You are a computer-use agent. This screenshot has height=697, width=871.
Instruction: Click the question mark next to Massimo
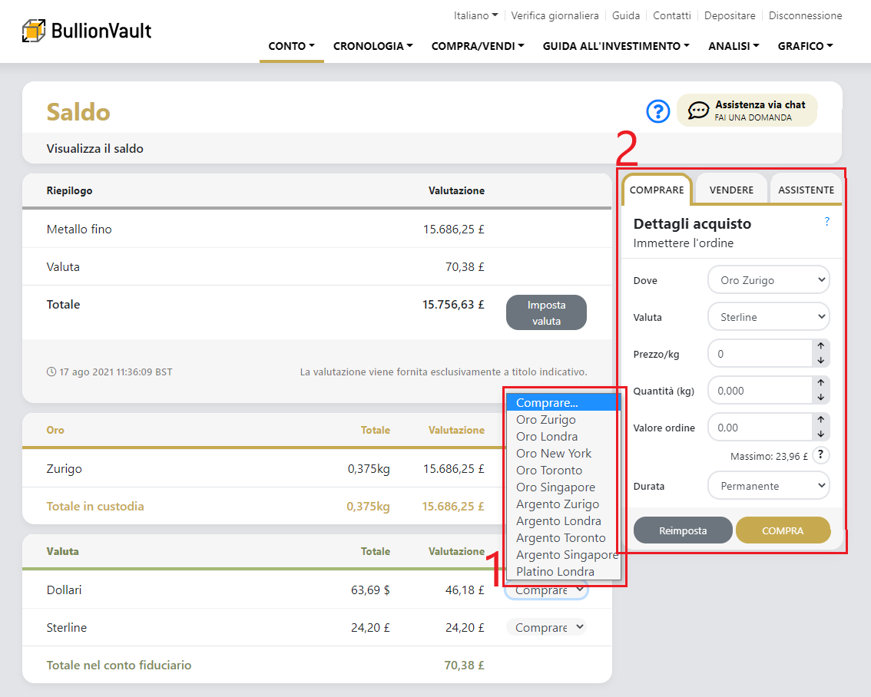tap(821, 455)
